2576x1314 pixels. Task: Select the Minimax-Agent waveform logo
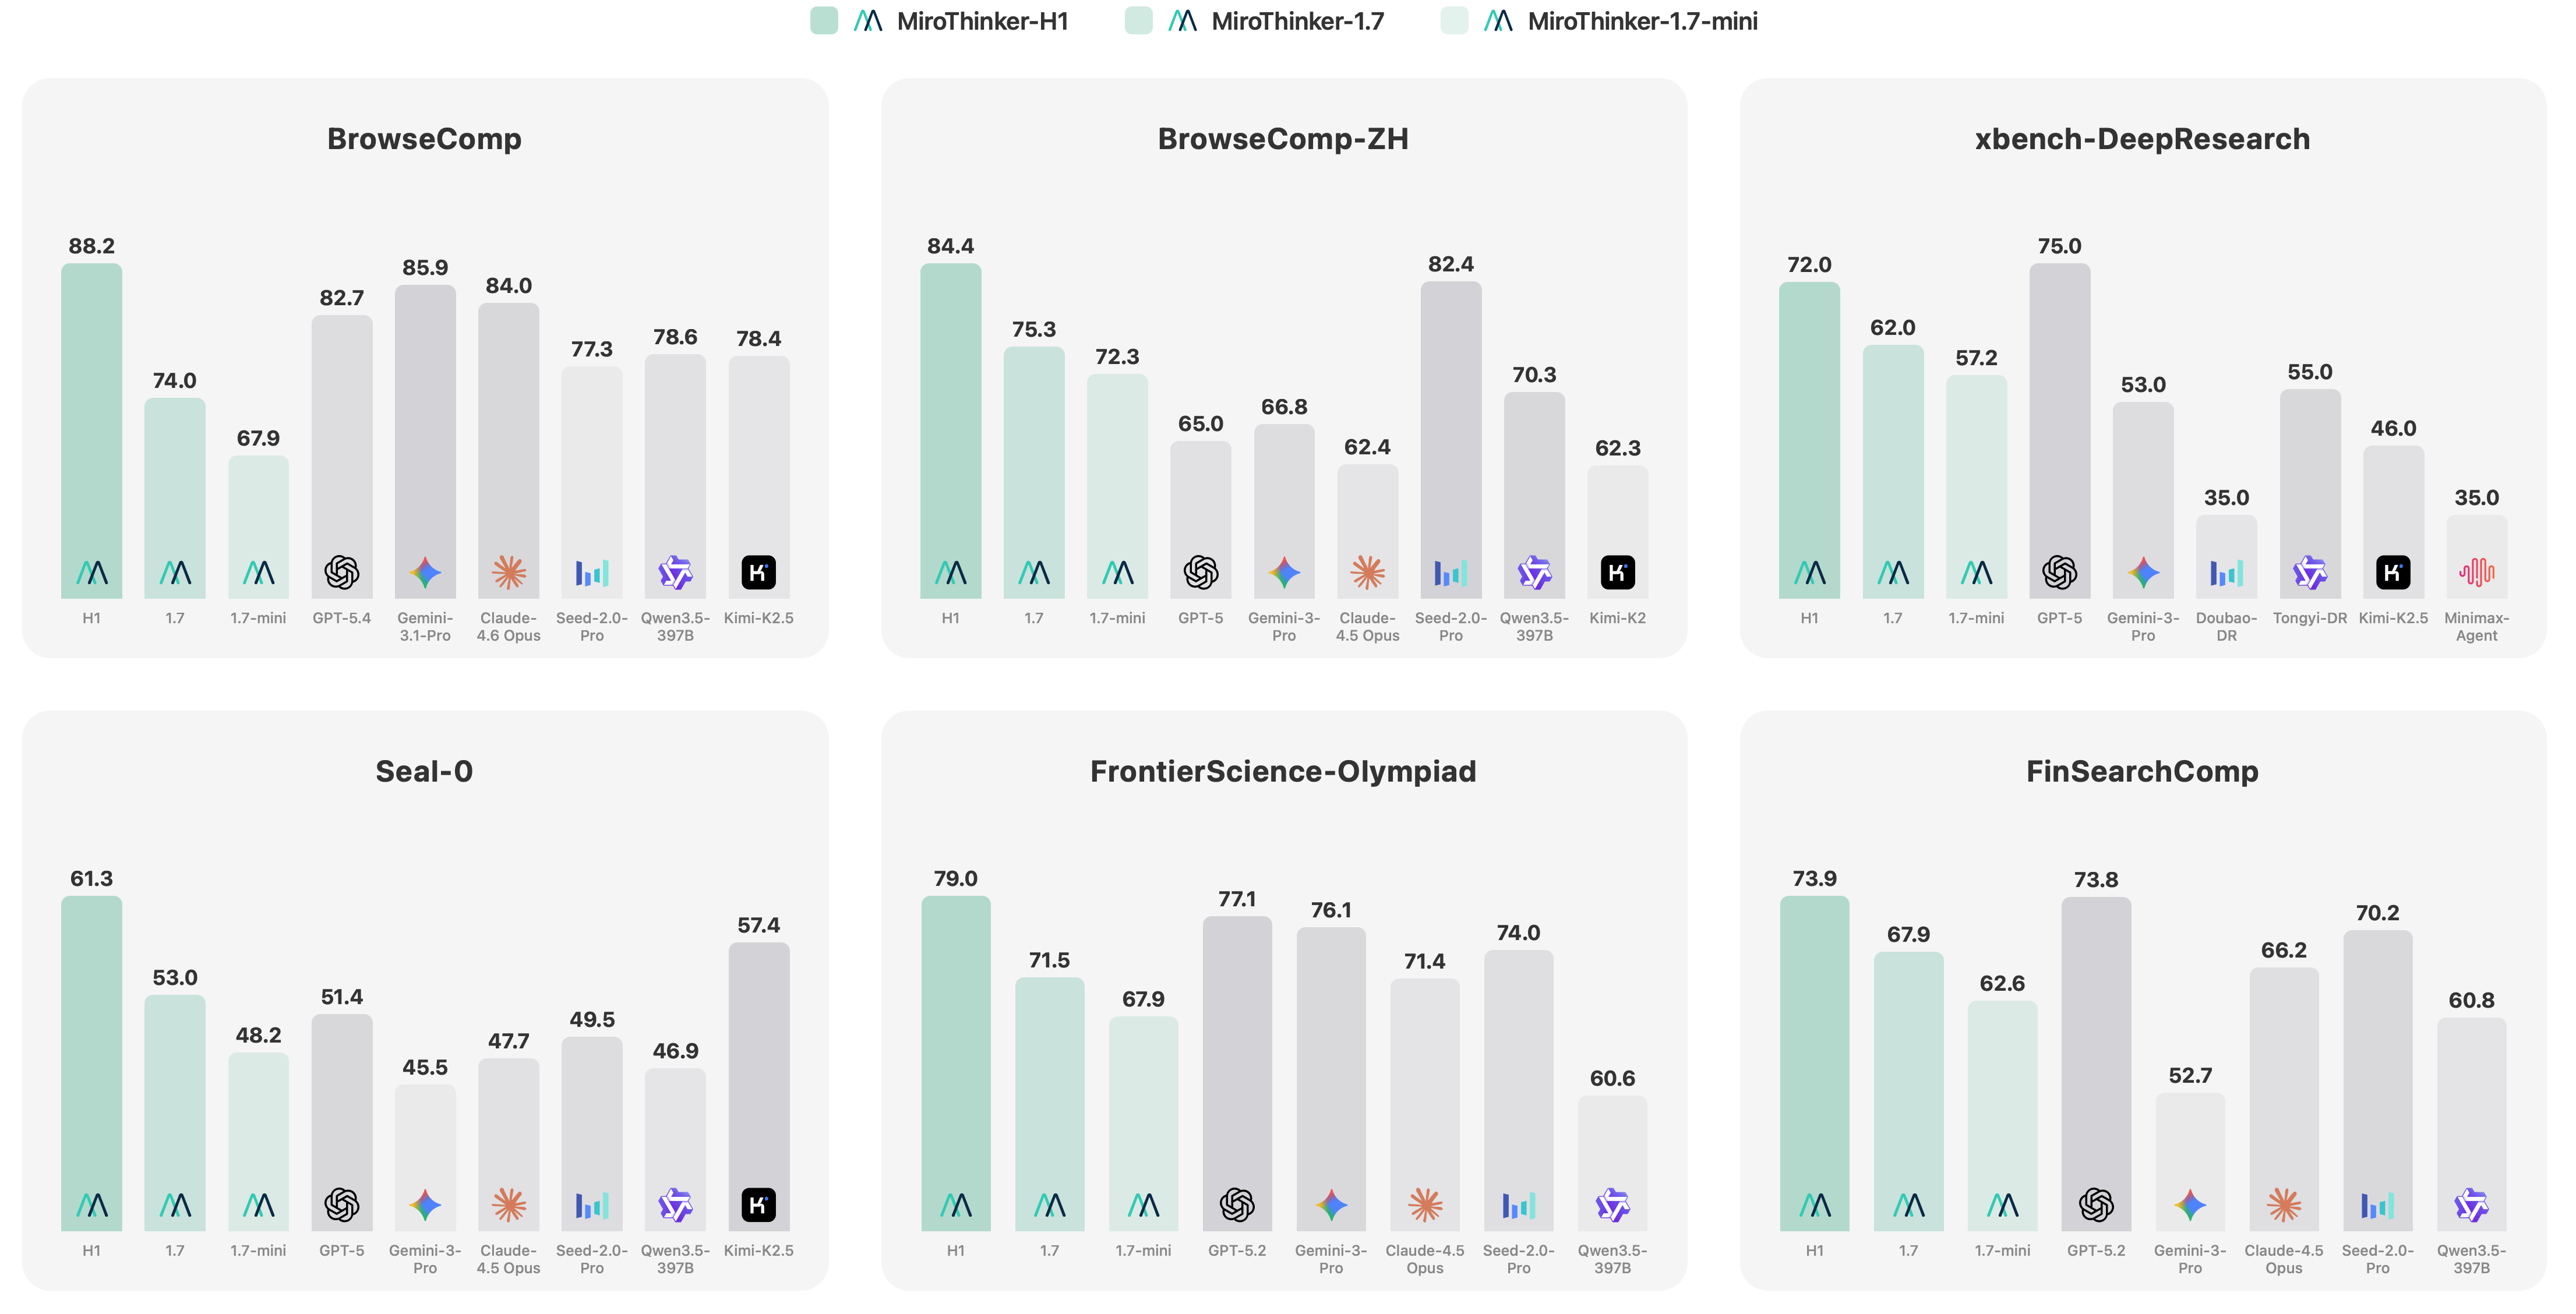(x=2476, y=573)
